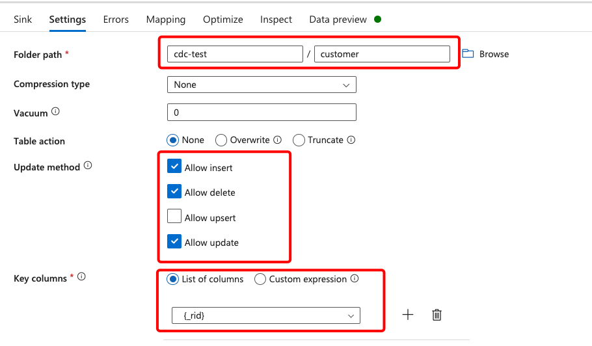Screen dimensions: 592x346
Task: Open info tooltip next to Truncate
Action: [x=351, y=140]
